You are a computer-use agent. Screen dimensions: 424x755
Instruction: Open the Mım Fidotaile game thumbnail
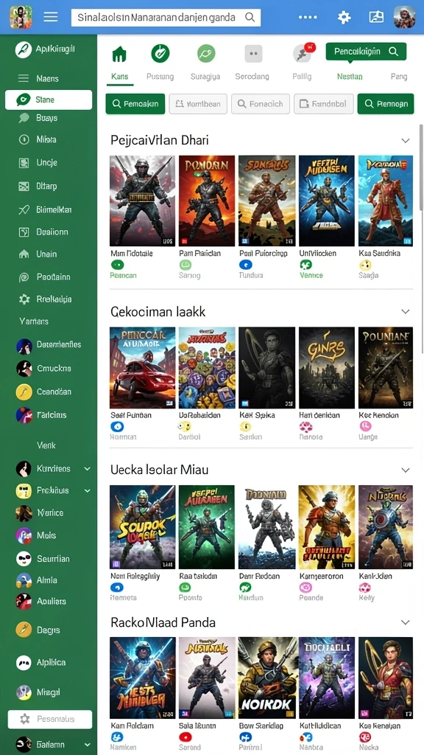point(142,201)
